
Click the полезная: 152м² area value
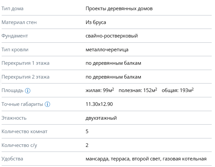[x=138, y=90]
